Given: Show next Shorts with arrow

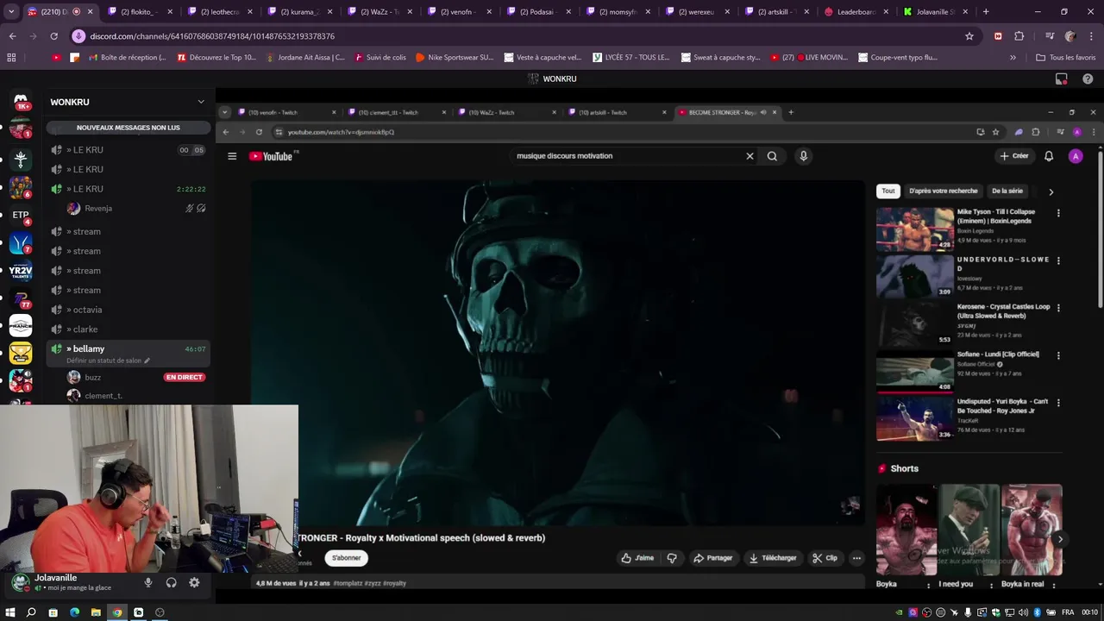Looking at the screenshot, I should tap(1060, 539).
